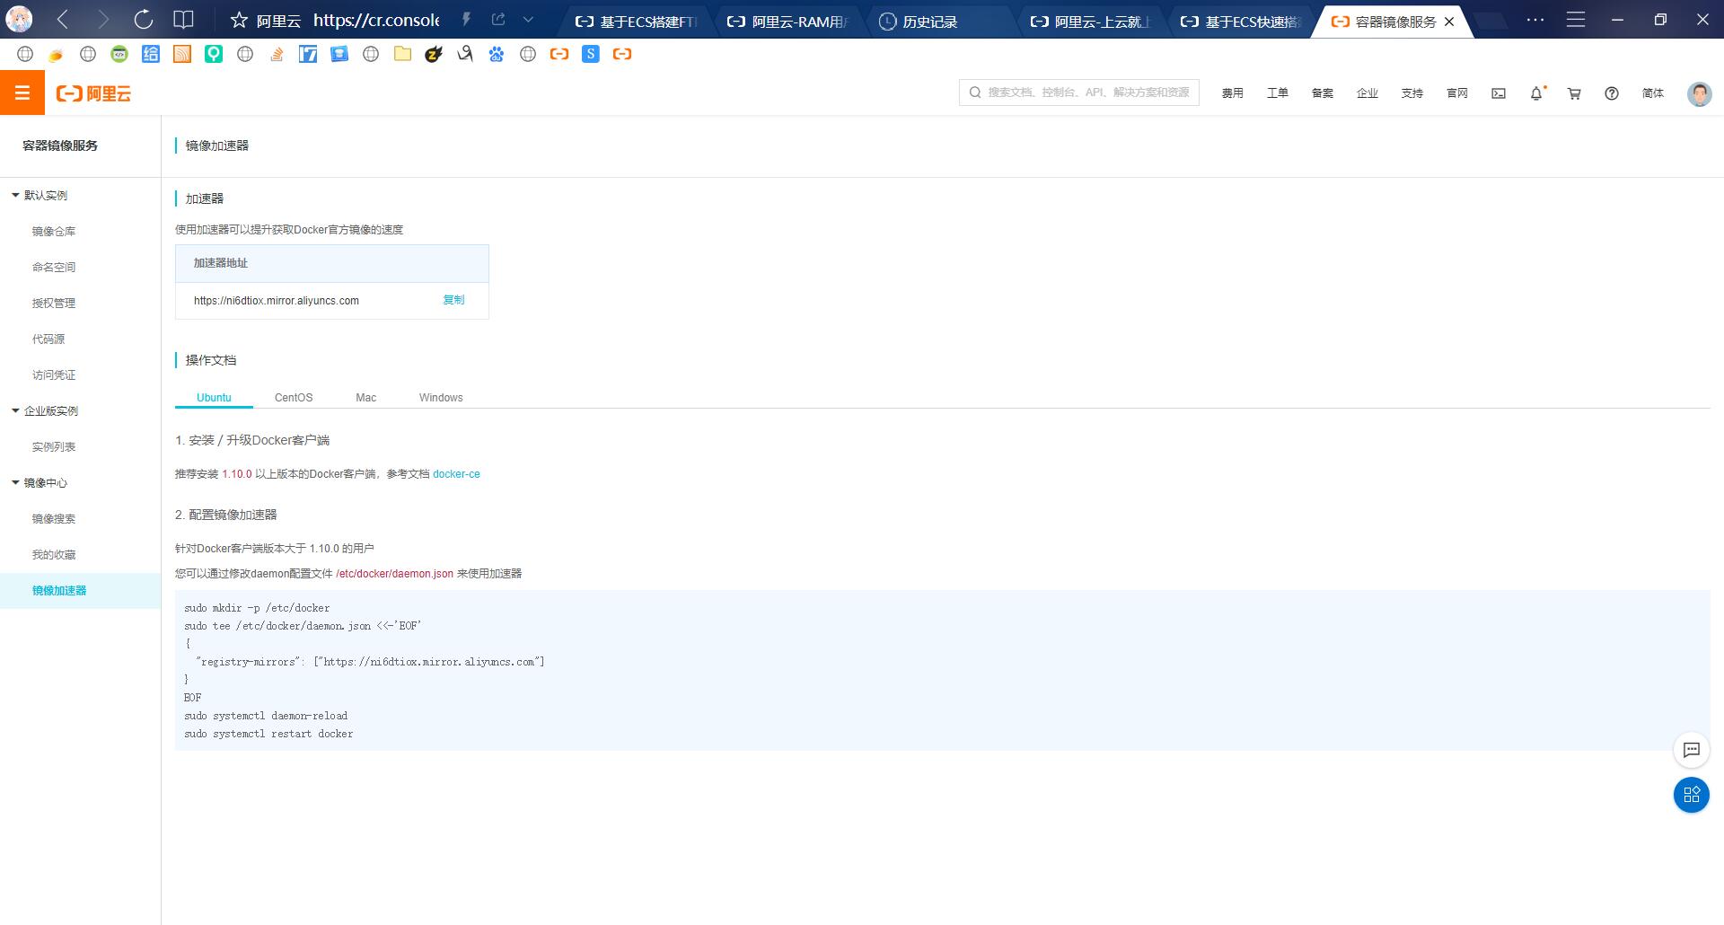The image size is (1724, 925).
Task: Expand the address bar dropdown arrow
Action: point(528,20)
